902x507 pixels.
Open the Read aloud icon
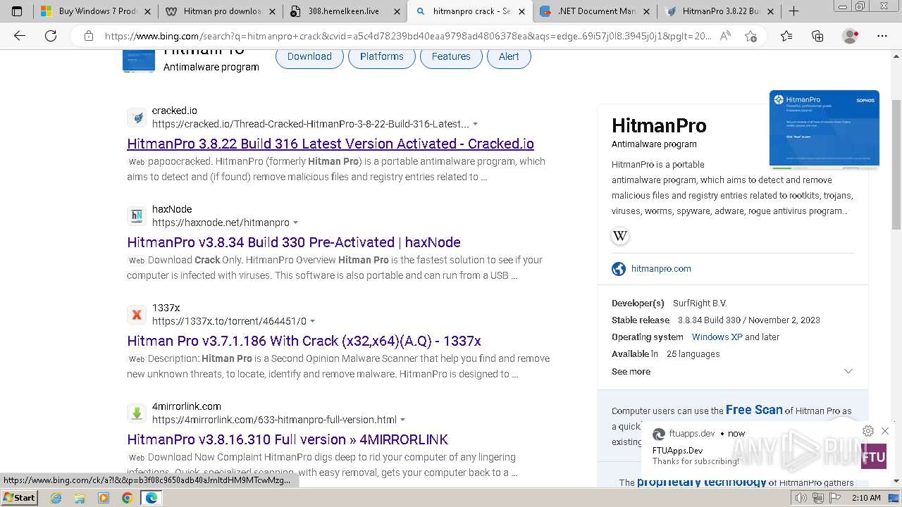tap(725, 36)
